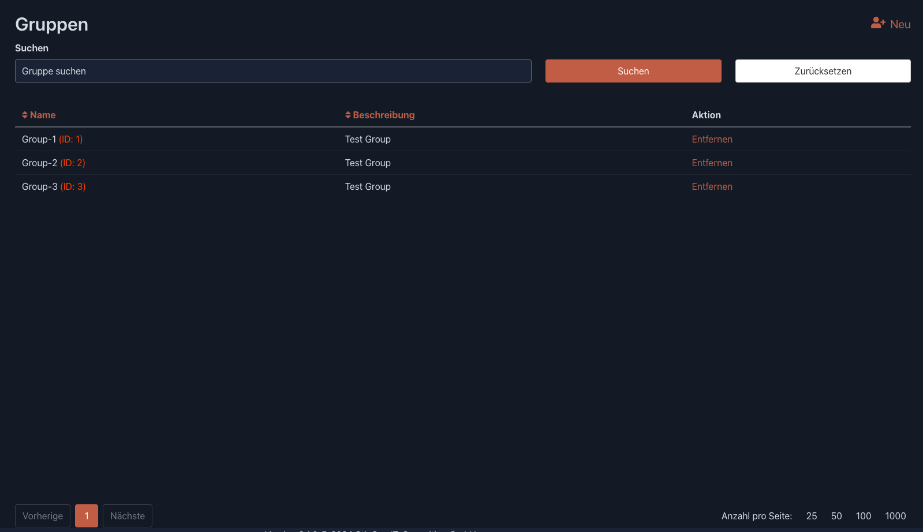Sort table by the Name header
The width and height of the screenshot is (923, 532).
coord(43,115)
